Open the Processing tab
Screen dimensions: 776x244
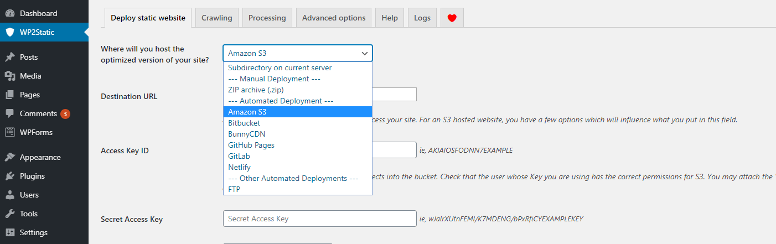267,18
